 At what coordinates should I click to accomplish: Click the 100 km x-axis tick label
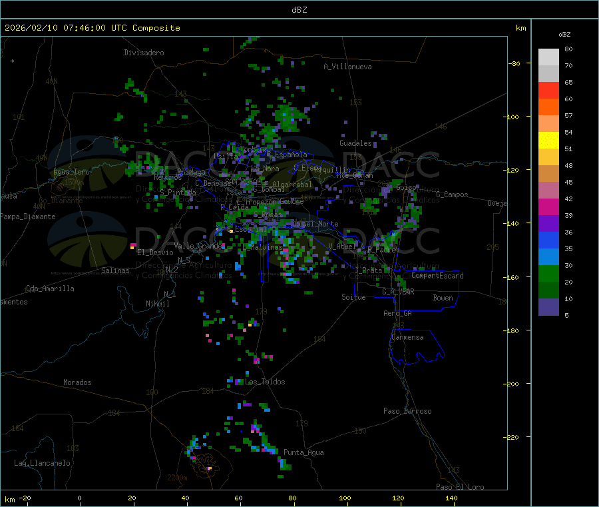[x=345, y=498]
